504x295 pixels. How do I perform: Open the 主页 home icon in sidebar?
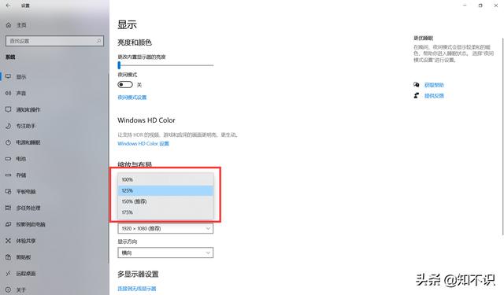coord(9,25)
